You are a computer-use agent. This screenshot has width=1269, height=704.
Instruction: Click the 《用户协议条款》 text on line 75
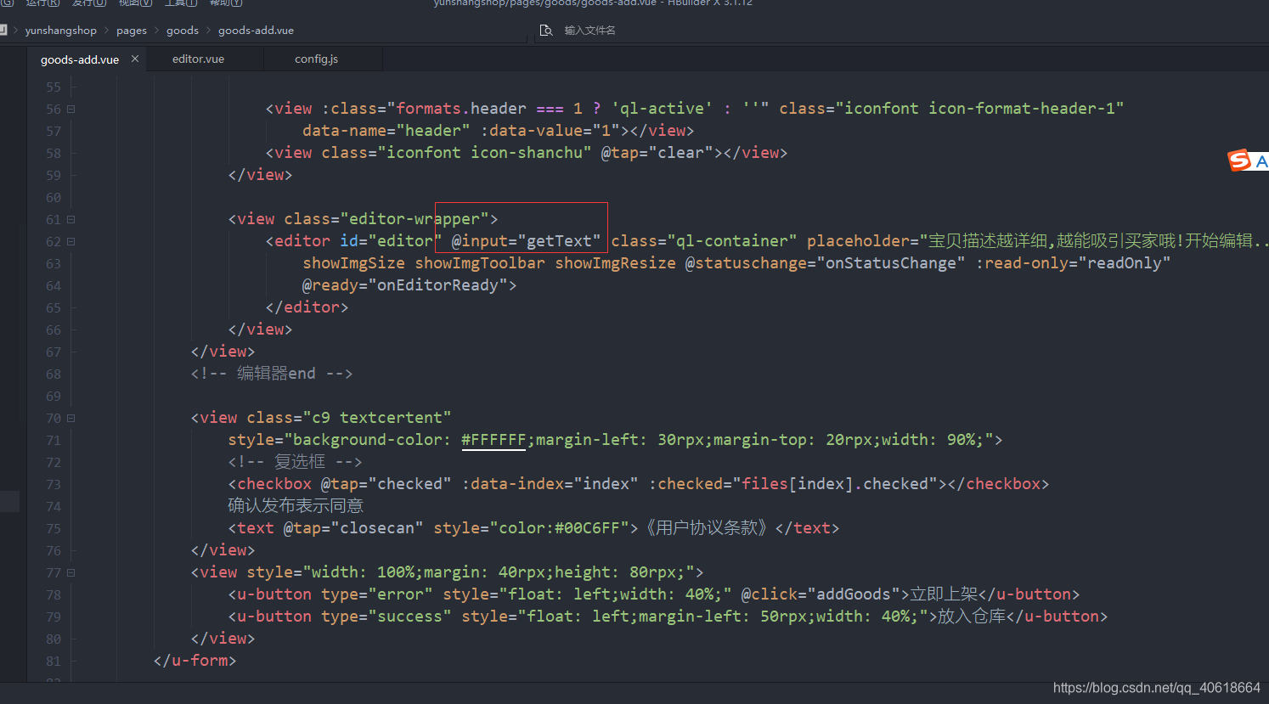tap(708, 528)
